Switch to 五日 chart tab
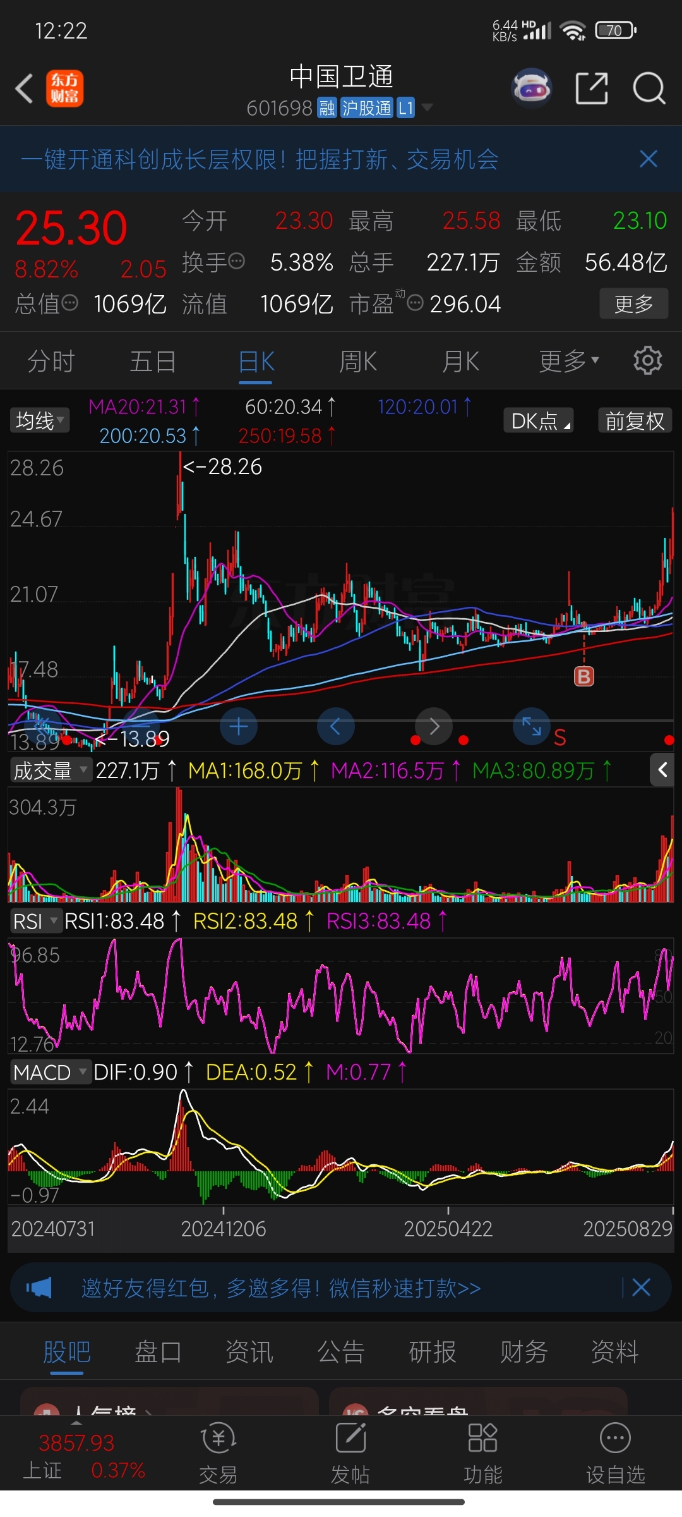Image resolution: width=682 pixels, height=1517 pixels. (x=153, y=361)
